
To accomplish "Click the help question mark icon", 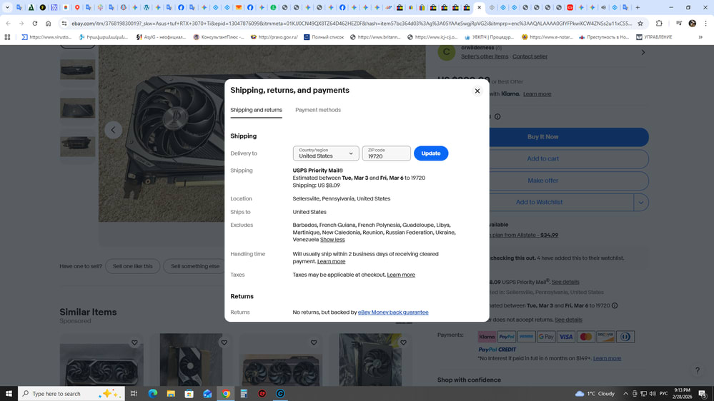I will (698, 370).
